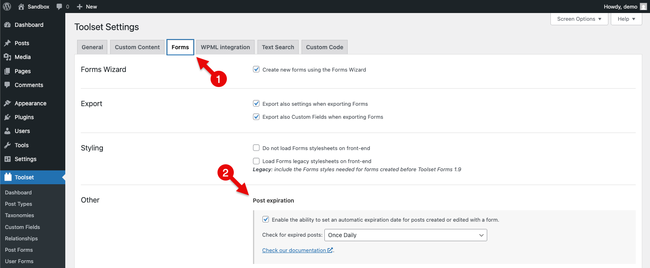This screenshot has width=650, height=268.
Task: Click the Posts pushpin icon
Action: tap(7, 43)
